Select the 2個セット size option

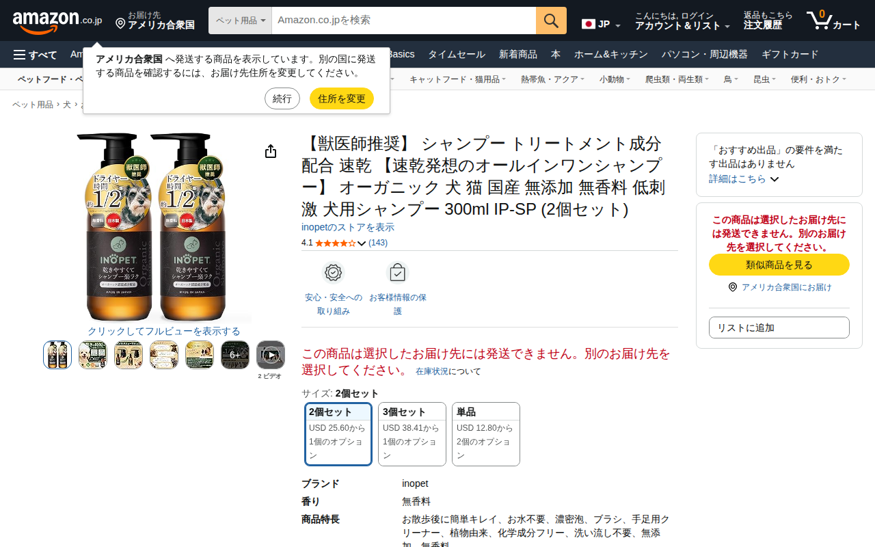click(x=338, y=434)
